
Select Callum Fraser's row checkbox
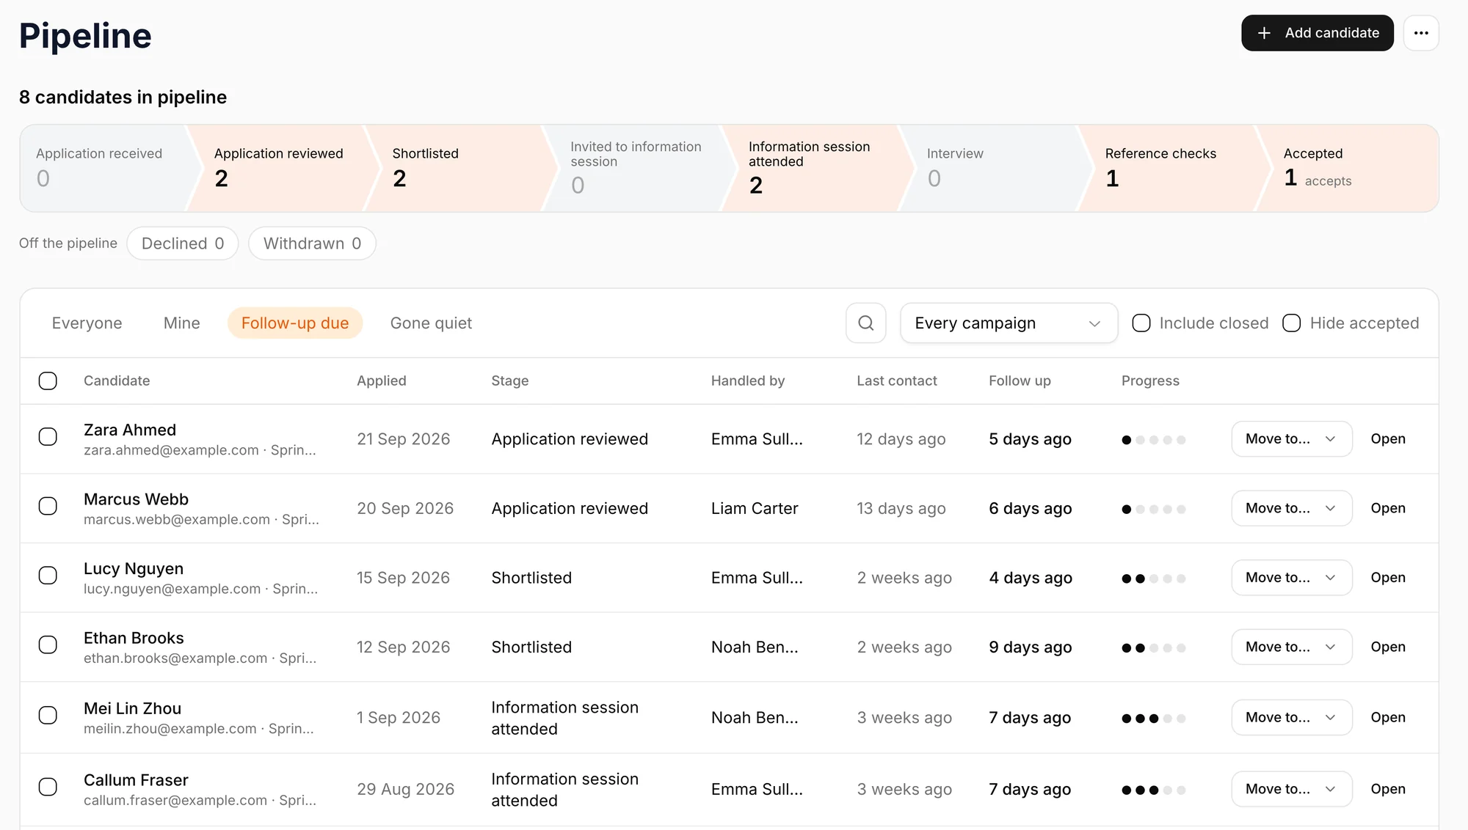coord(48,787)
